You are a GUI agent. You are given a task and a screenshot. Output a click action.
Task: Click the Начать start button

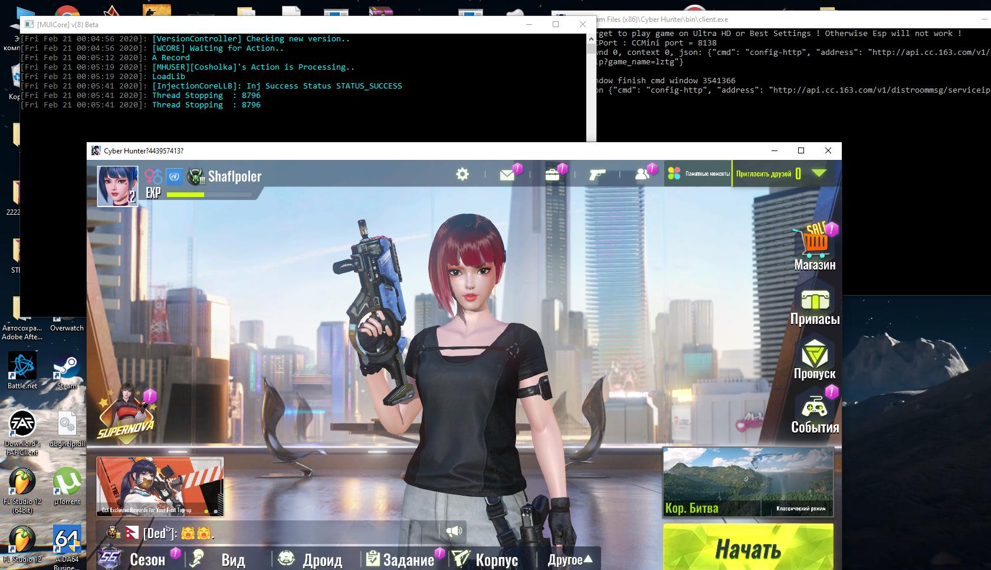pos(748,548)
